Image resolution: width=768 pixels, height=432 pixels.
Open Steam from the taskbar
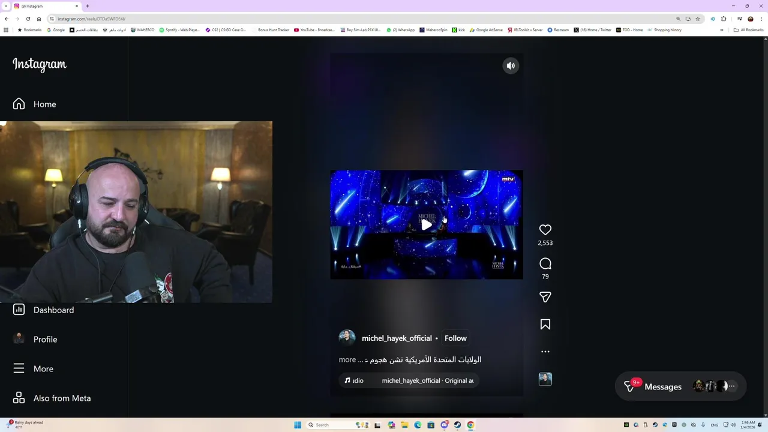pos(457,425)
